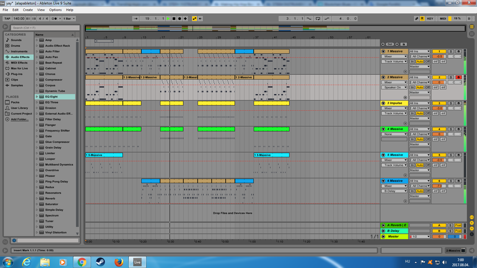Open Firefox from the taskbar
Viewport: 477px width, 268px height.
tap(119, 262)
